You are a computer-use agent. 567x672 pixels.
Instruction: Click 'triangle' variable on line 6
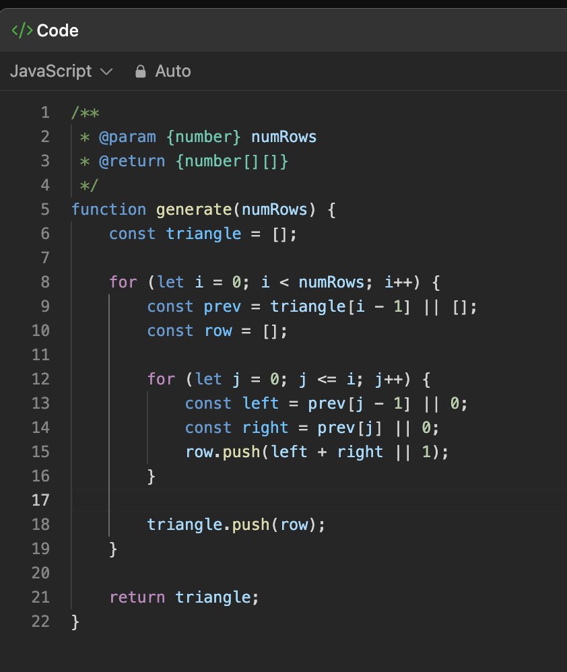[x=203, y=234]
